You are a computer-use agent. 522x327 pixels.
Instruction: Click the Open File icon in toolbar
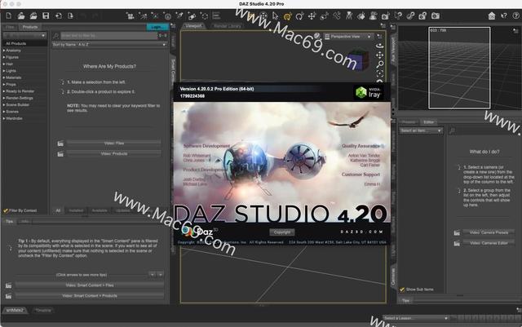[21, 15]
